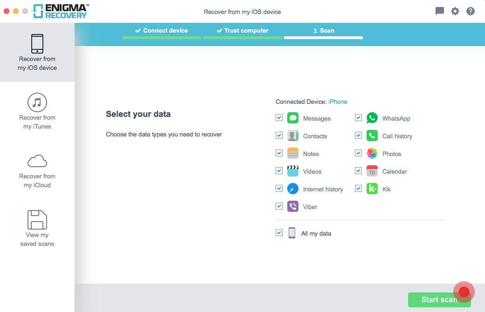The image size is (485, 312).
Task: Click the Call history phone icon
Action: (x=372, y=136)
